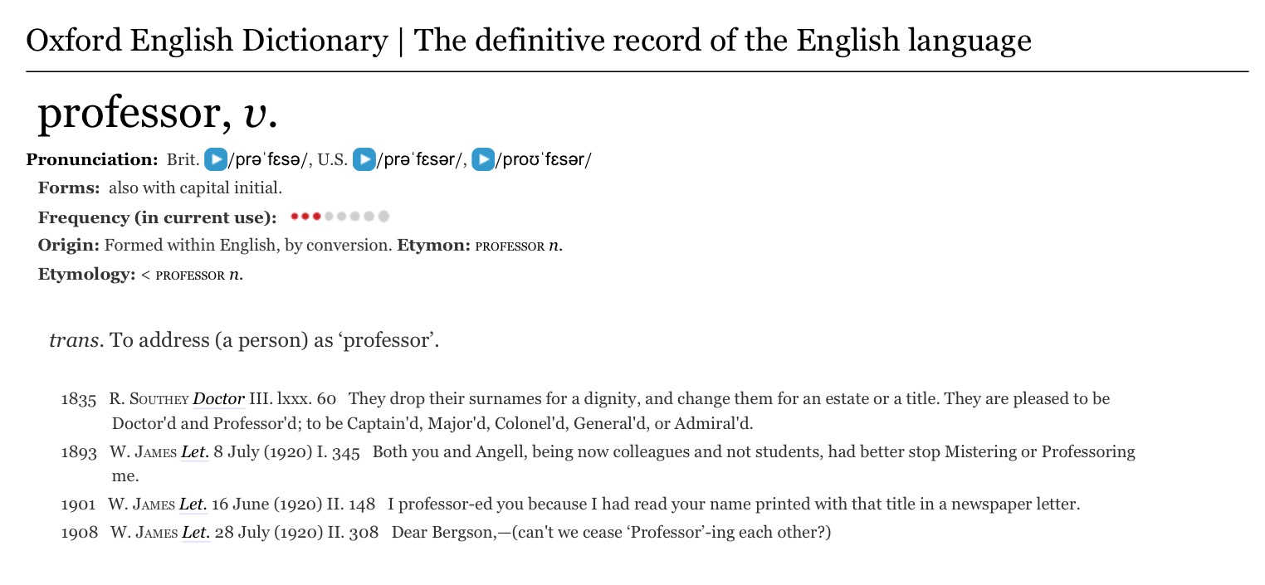Click W. James in the 1908 quotation

click(x=144, y=533)
